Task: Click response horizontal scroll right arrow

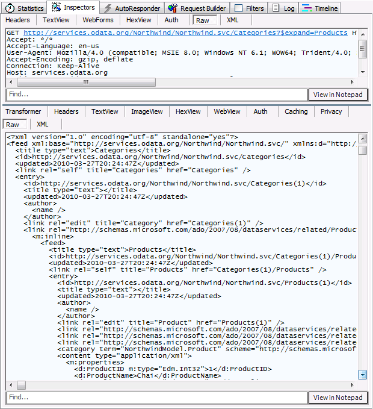Action: 353,385
